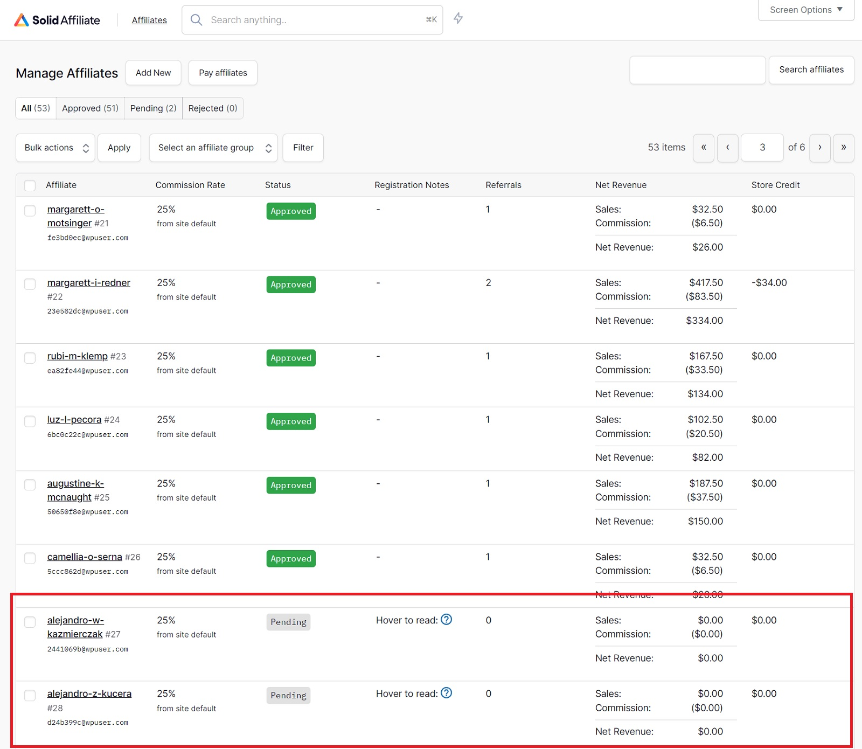Go to the previous page of affiliates
The width and height of the screenshot is (862, 749).
(x=727, y=148)
